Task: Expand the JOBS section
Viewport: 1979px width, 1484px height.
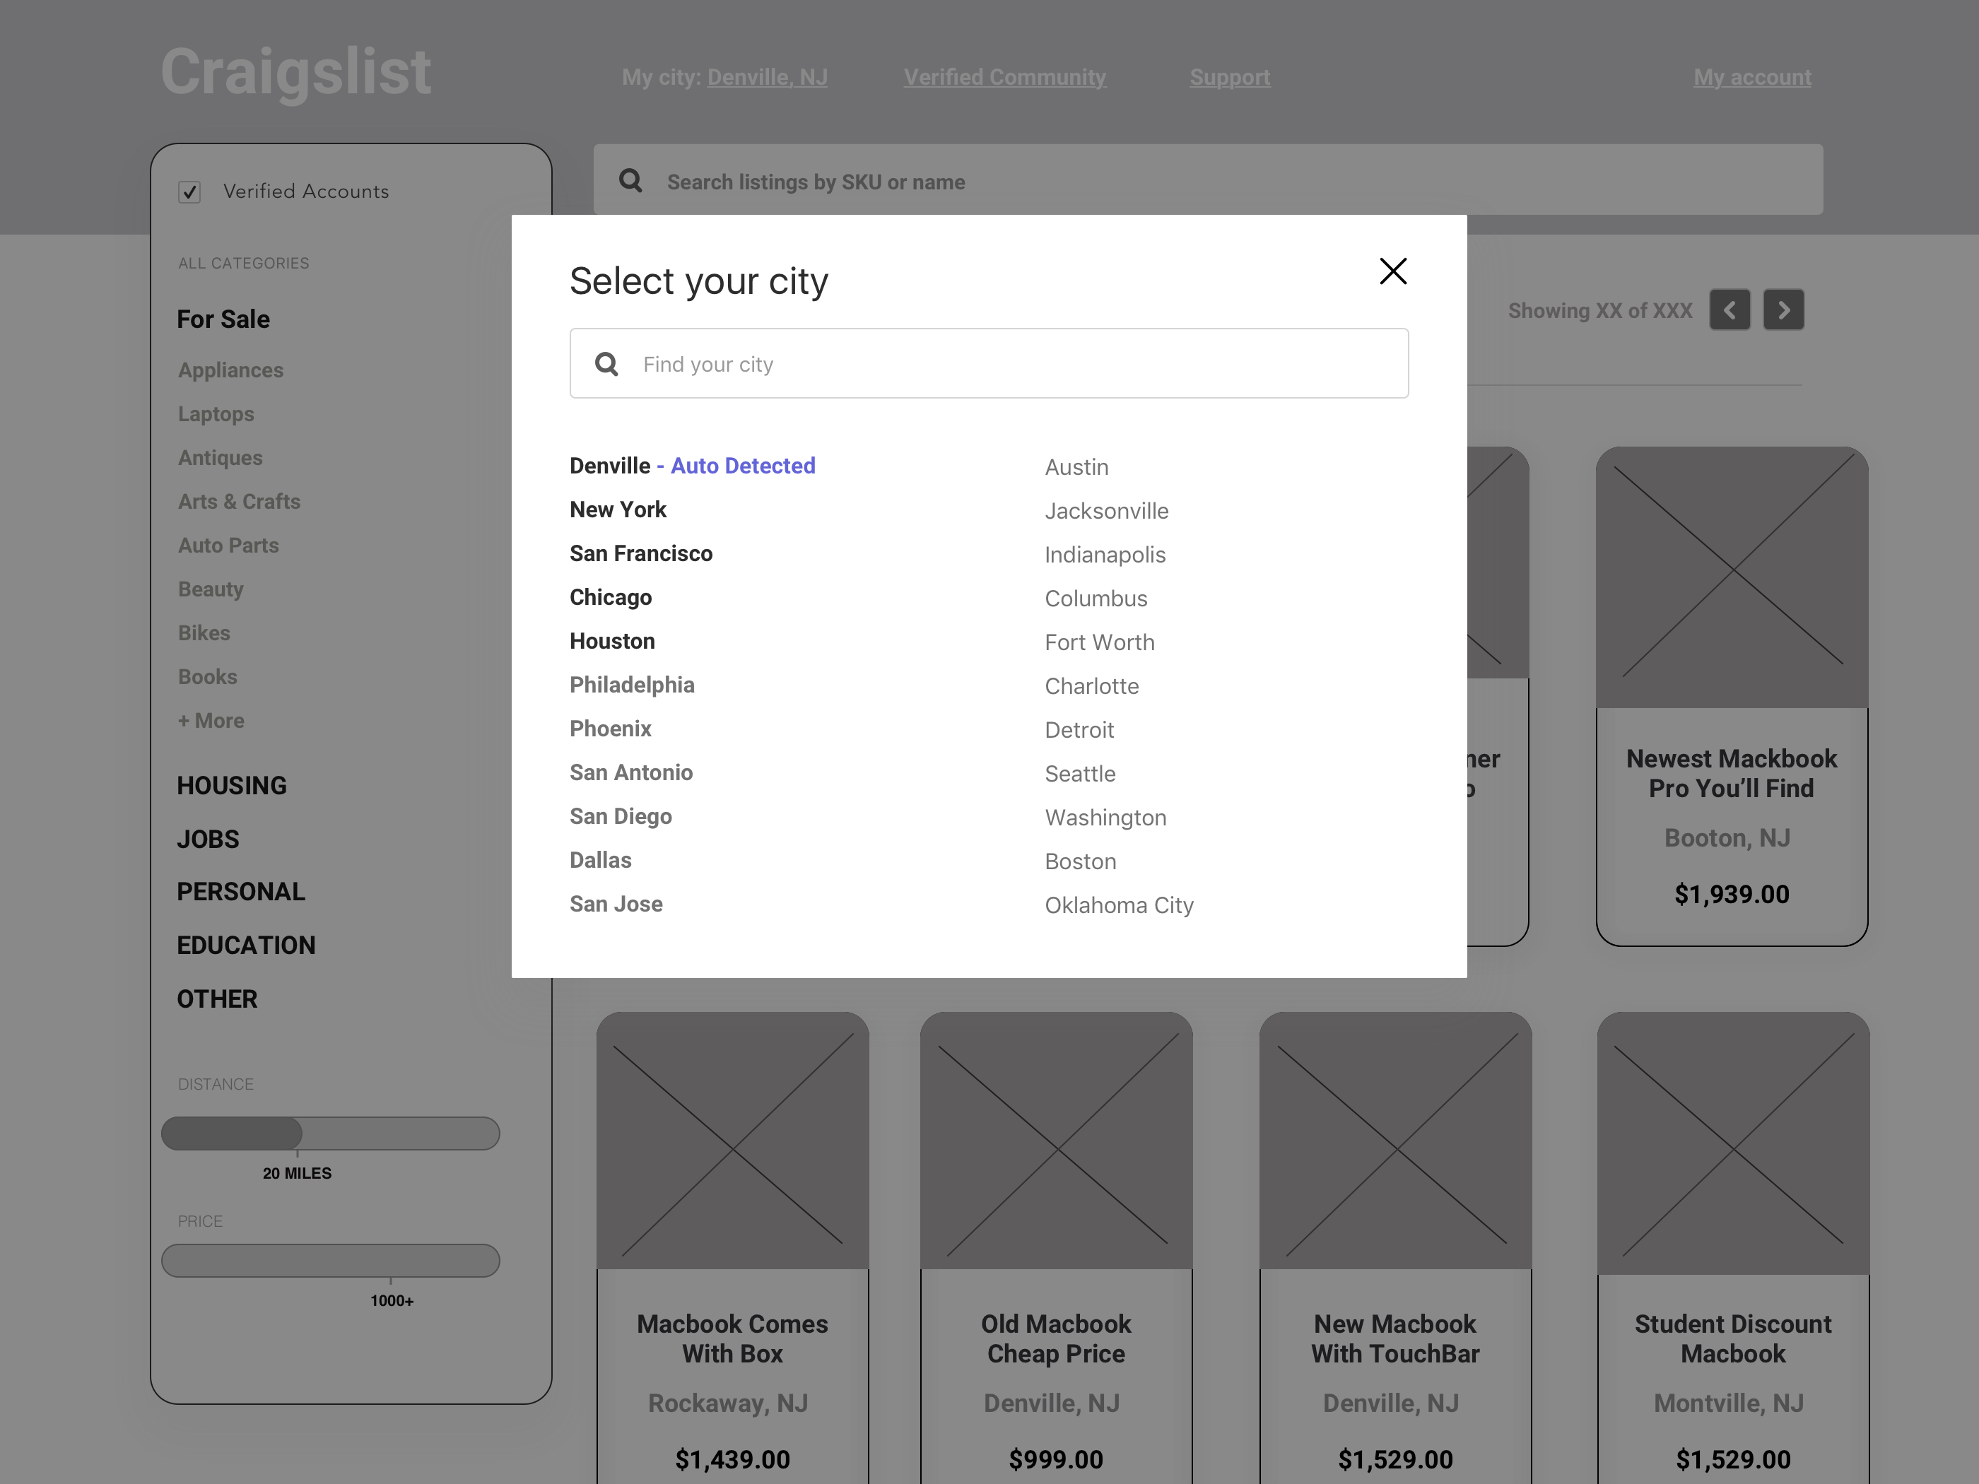Action: coord(209,839)
